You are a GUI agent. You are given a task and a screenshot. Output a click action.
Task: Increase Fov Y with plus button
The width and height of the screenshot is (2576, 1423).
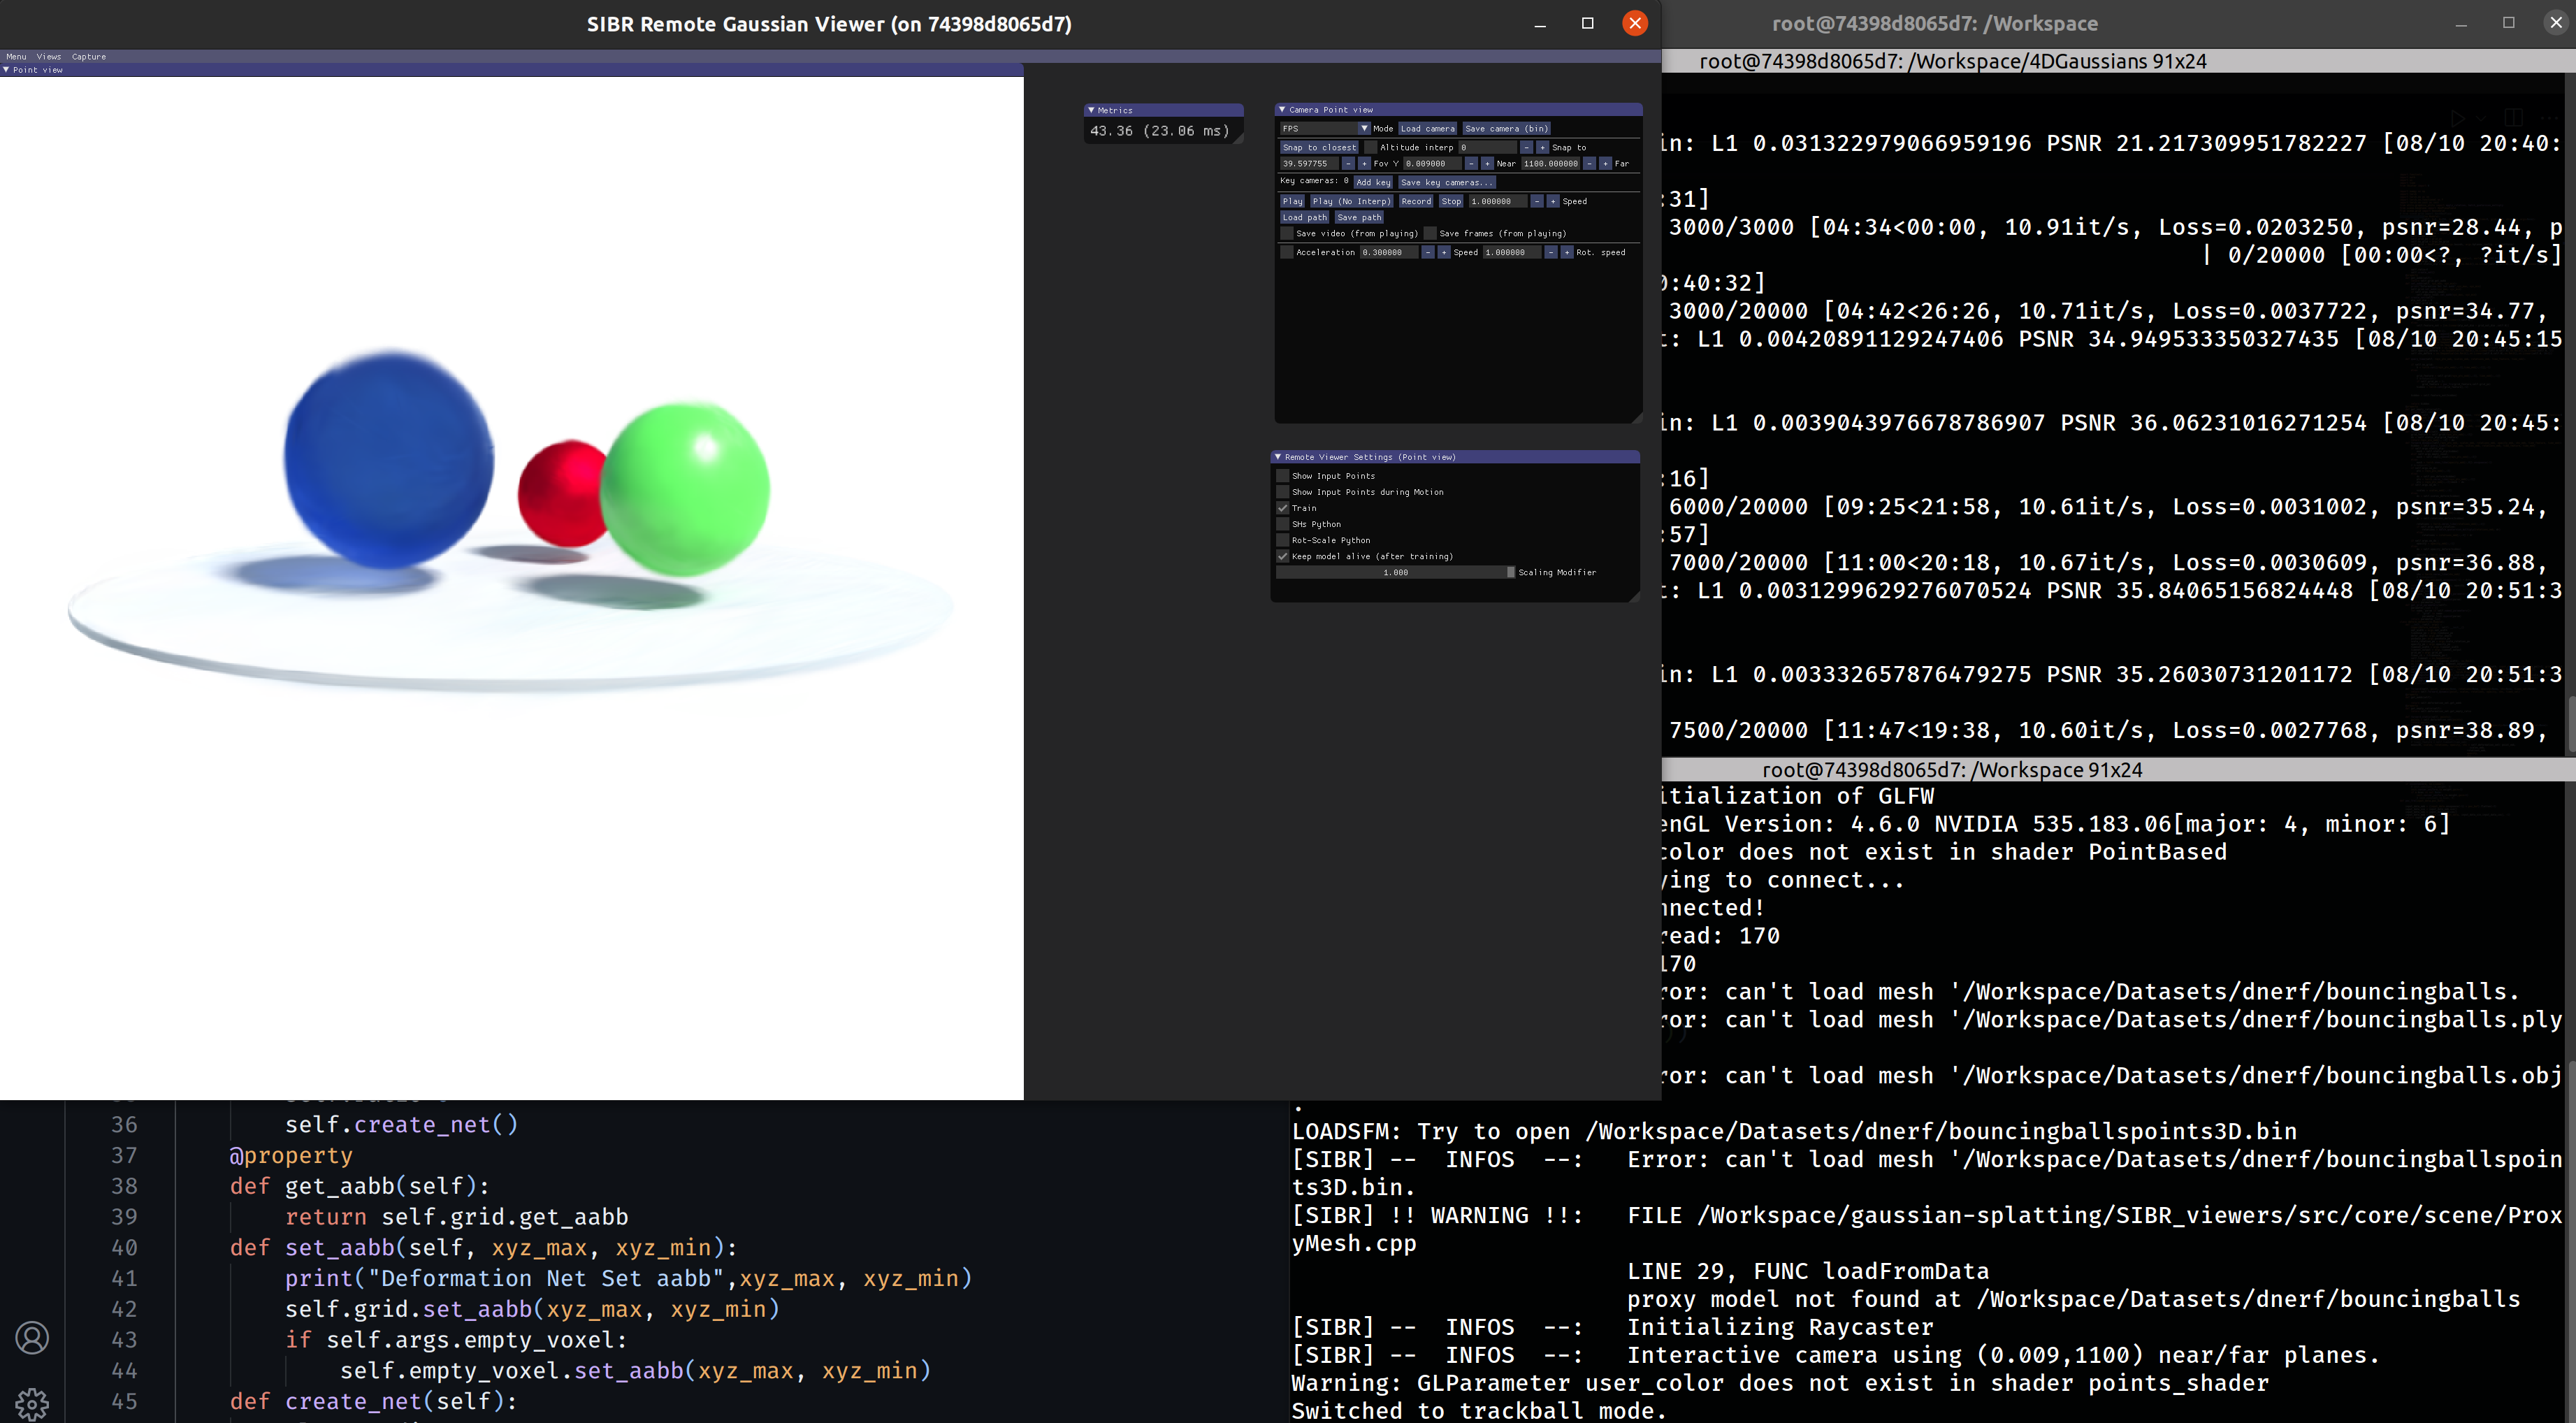(x=1365, y=164)
